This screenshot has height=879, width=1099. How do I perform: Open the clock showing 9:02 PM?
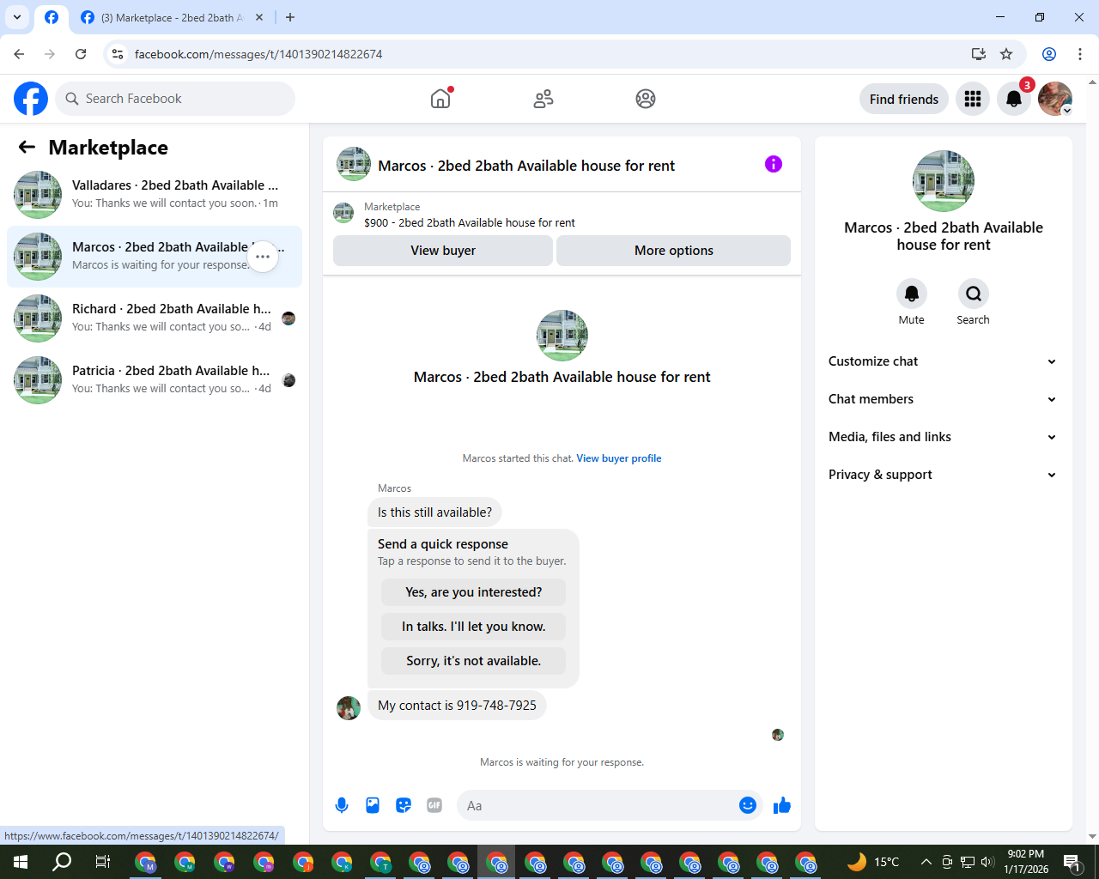coord(1026,862)
